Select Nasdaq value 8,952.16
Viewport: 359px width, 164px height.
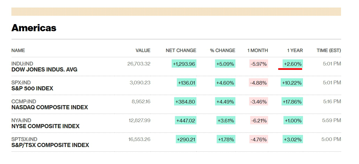(141, 102)
